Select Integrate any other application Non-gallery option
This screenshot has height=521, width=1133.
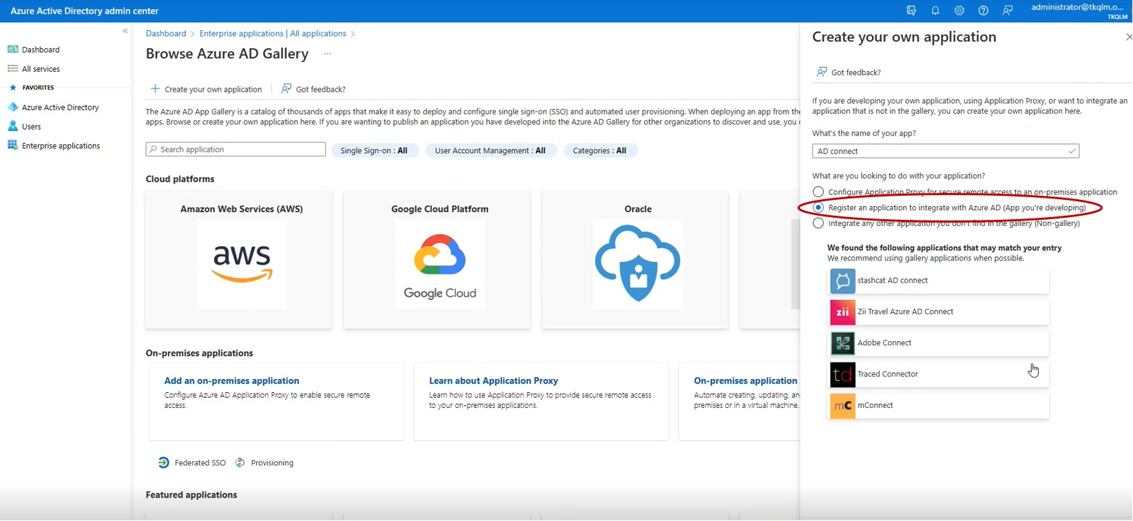(x=818, y=223)
